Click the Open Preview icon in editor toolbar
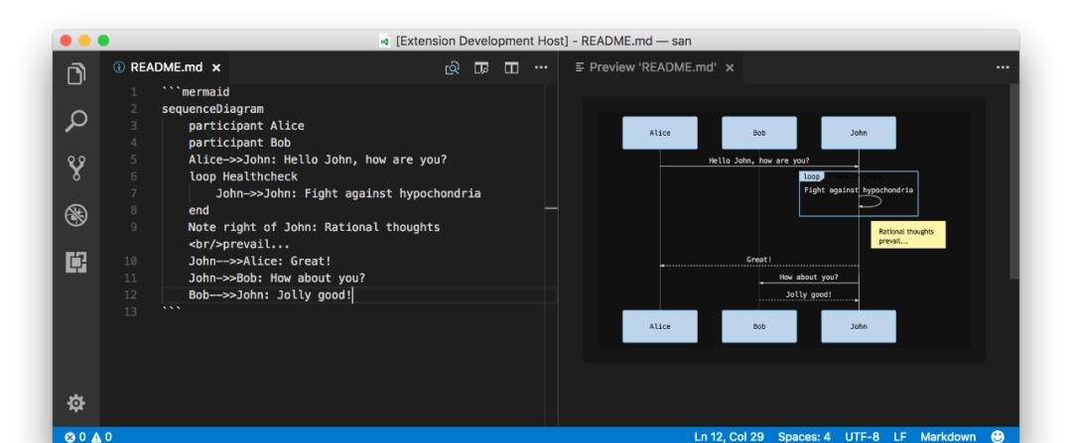1072x443 pixels. click(x=452, y=67)
